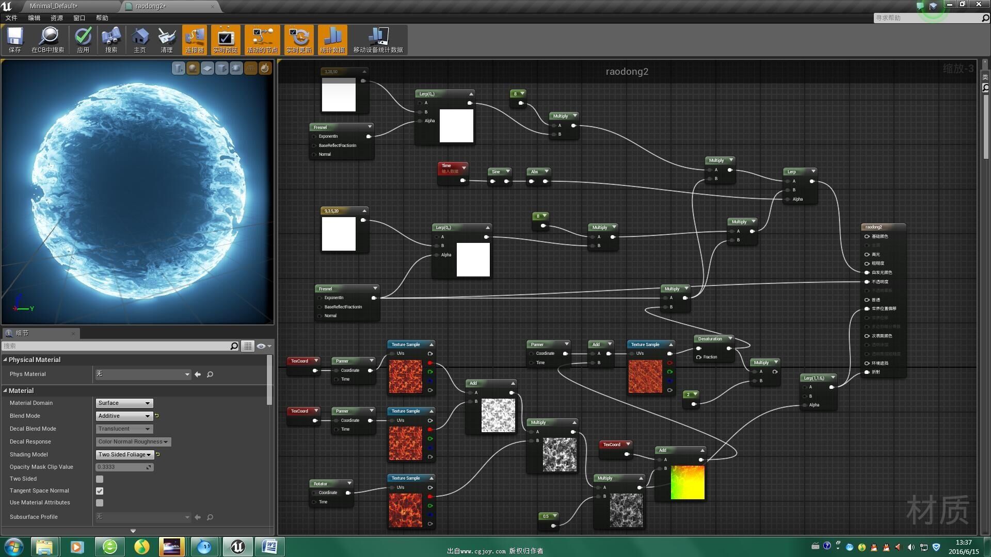The width and height of the screenshot is (991, 557).
Task: Click the 不透明度 opacity input pin
Action: pos(867,282)
